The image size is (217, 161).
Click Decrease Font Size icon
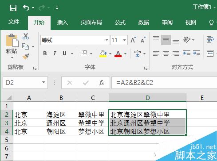(x=143, y=40)
